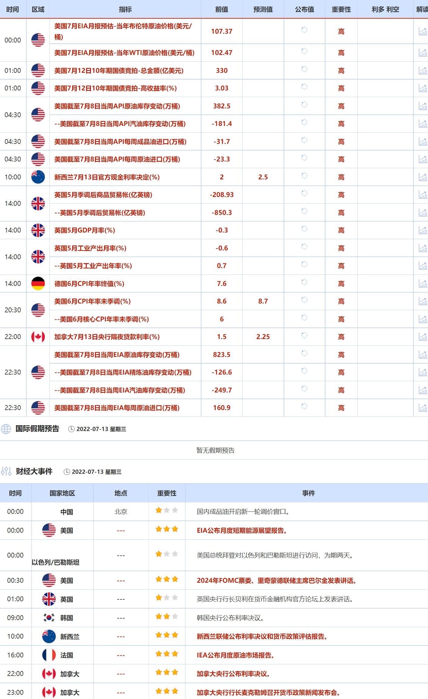Click the US flag in 20:30 row

[x=38, y=310]
